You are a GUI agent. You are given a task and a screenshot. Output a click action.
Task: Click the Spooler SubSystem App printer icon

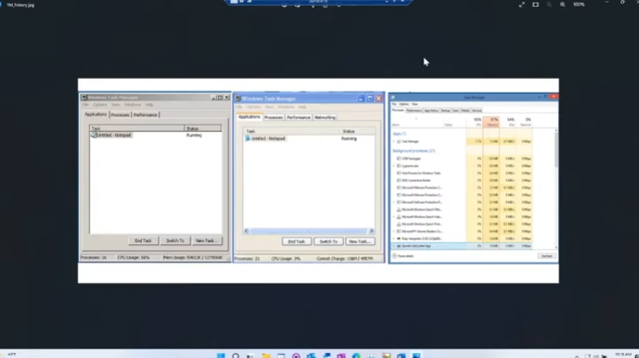pyautogui.click(x=398, y=246)
